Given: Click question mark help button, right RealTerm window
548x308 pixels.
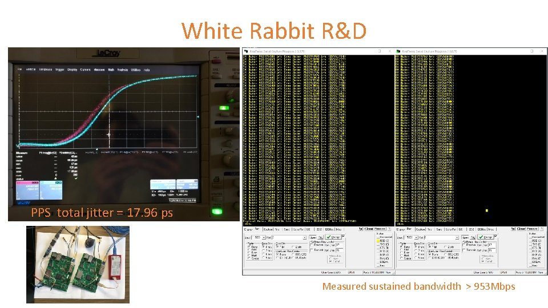Looking at the screenshot, I should pos(542,229).
